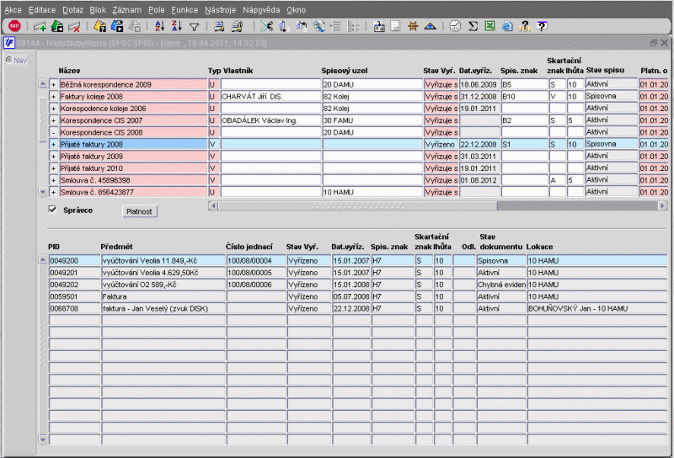Click the execute query icon
The width and height of the screenshot is (674, 458).
[x=117, y=27]
